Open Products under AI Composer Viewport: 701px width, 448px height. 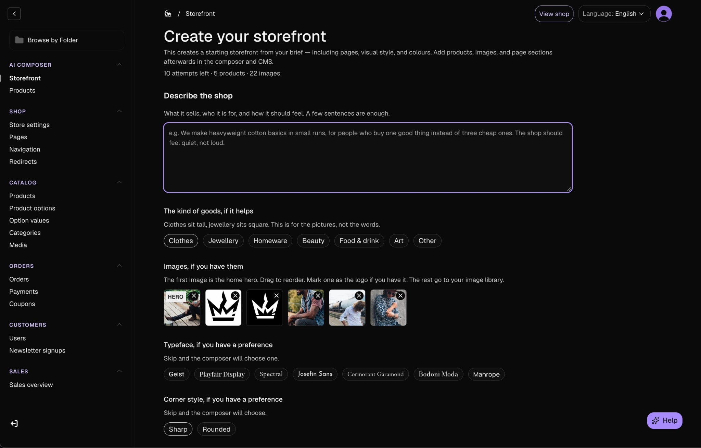point(22,90)
